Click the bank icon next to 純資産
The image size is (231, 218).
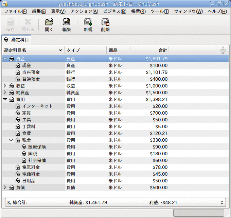point(12,93)
